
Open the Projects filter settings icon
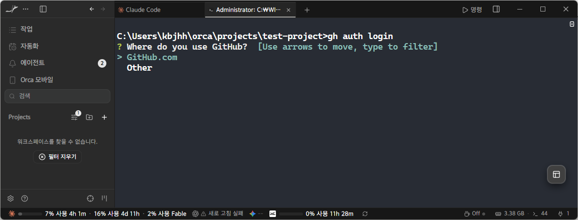tap(75, 117)
